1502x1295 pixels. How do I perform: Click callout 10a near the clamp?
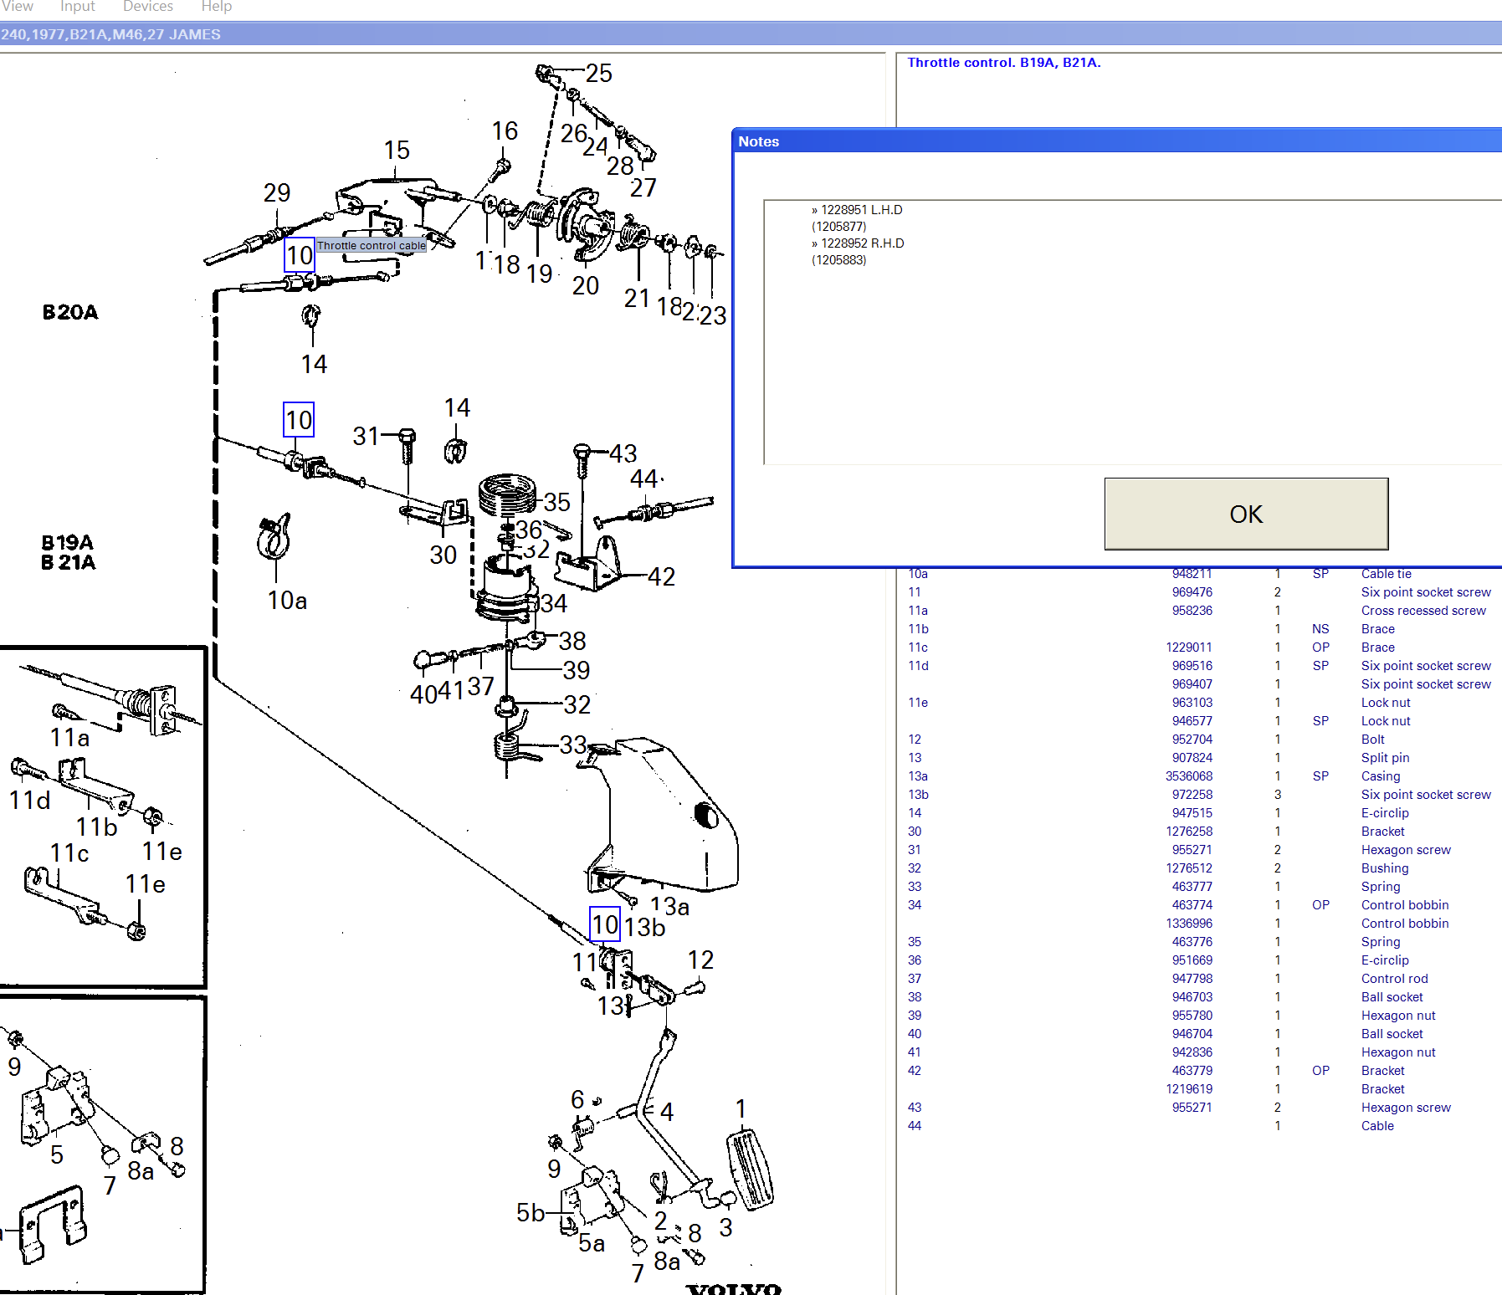(287, 601)
